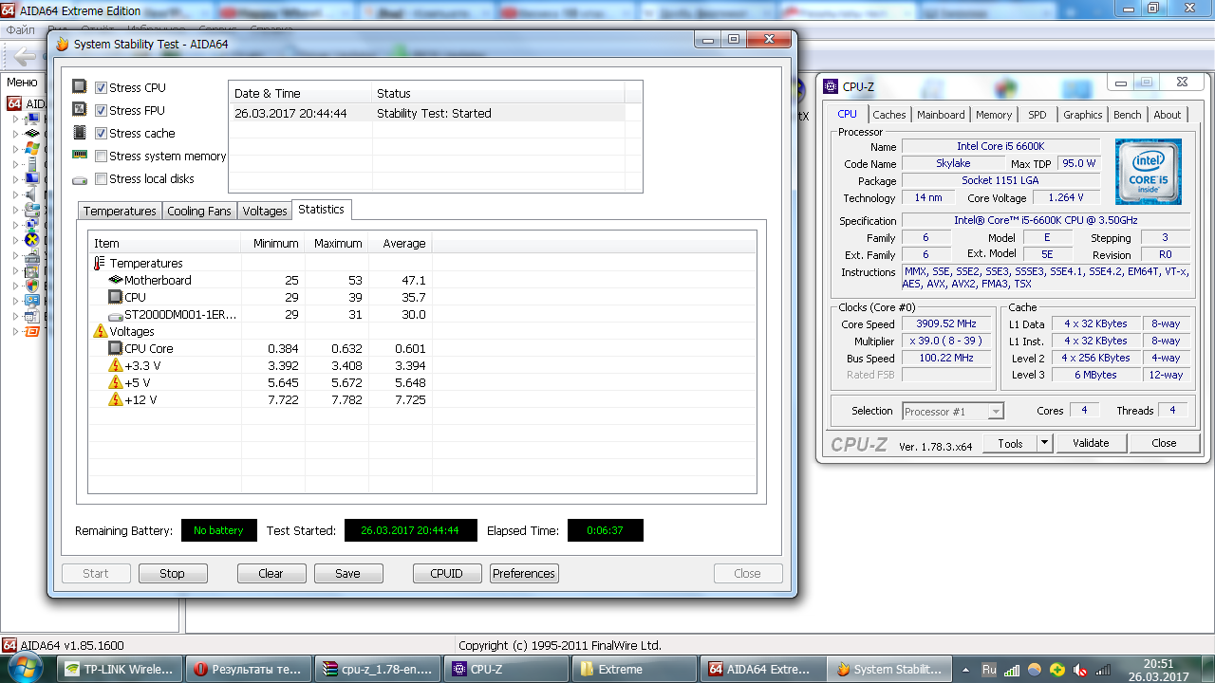Enable the Stress system memory option

tap(101, 156)
